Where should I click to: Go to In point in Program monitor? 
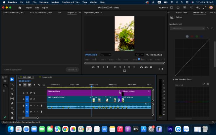click(115, 67)
